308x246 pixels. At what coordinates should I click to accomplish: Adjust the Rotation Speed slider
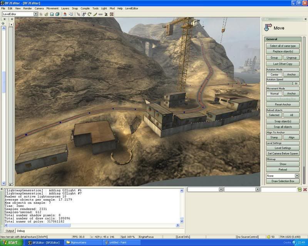tap(279, 83)
